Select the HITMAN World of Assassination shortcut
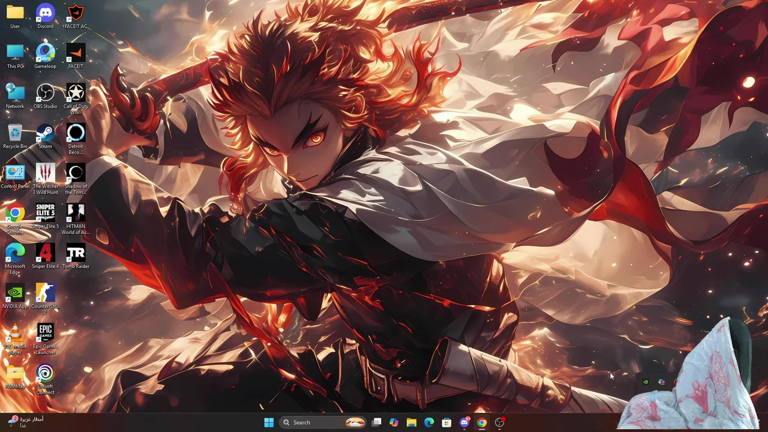The width and height of the screenshot is (768, 432). coord(76,220)
